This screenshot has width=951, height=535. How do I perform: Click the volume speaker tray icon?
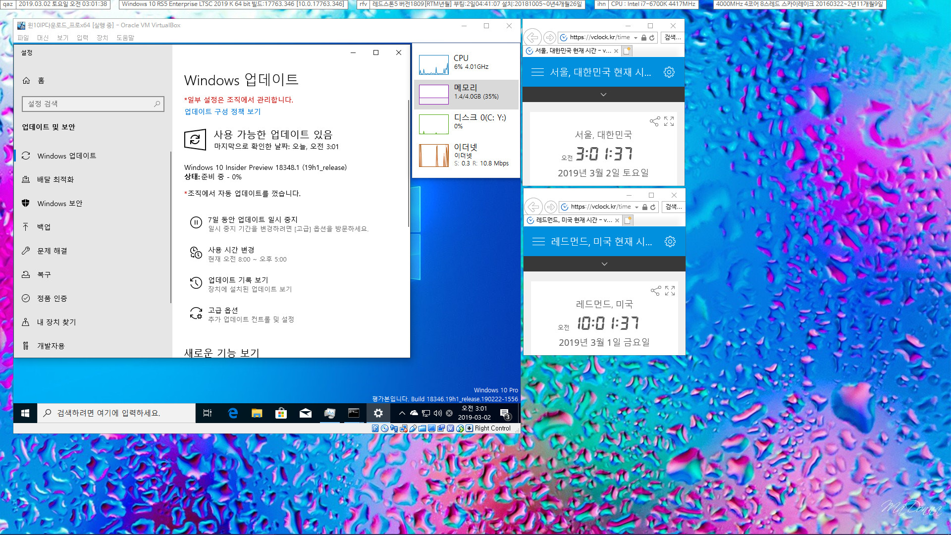coord(437,413)
